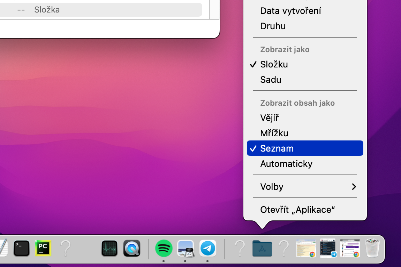Open the Trash in the Dock
401x267 pixels.
[372, 248]
